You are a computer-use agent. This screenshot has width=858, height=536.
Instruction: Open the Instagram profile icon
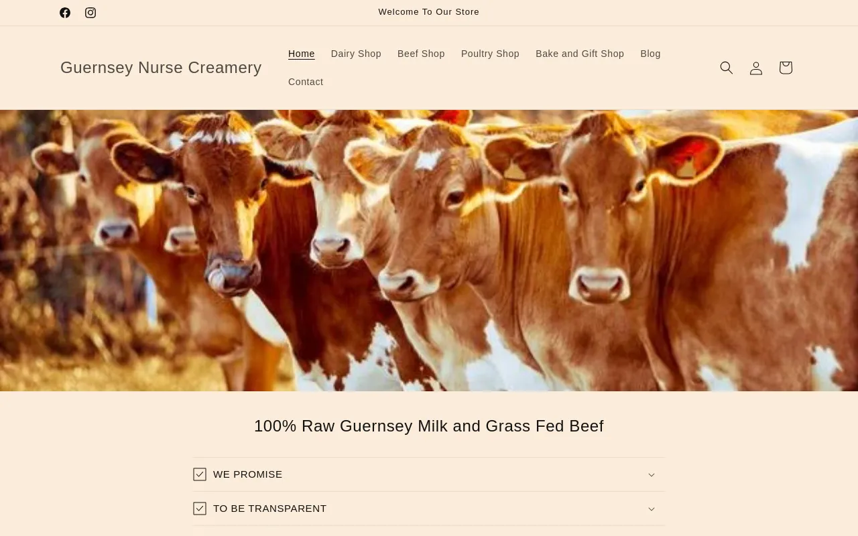pos(90,13)
